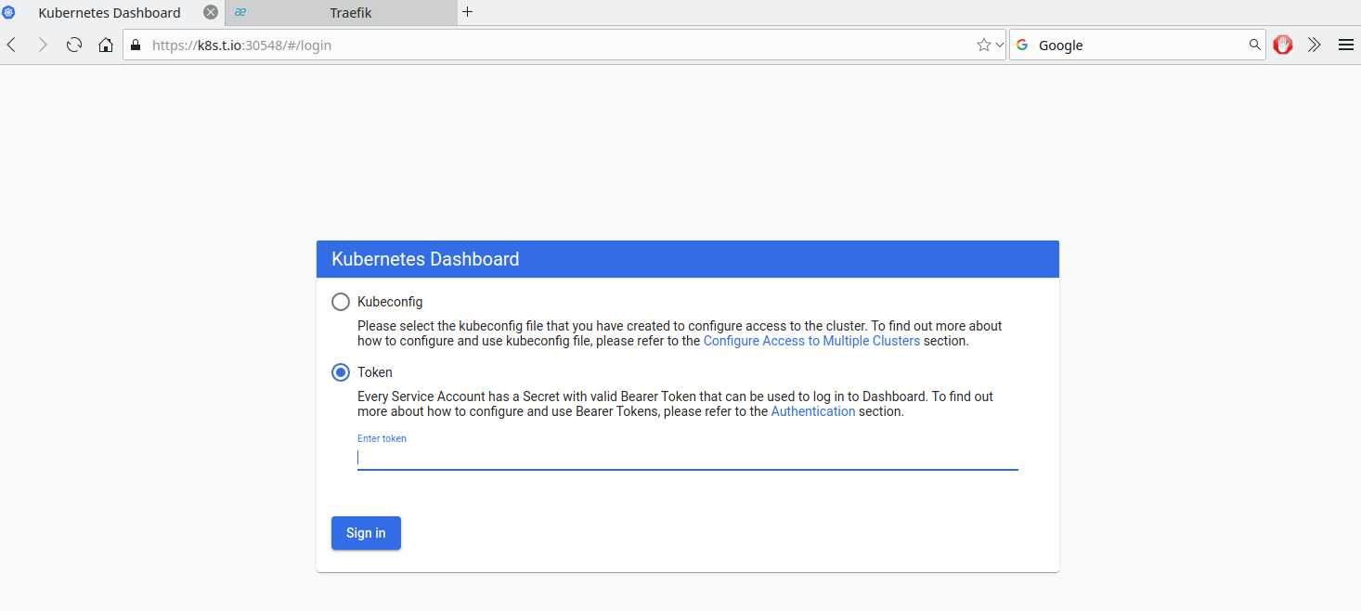Follow the Authentication section link
The height and width of the screenshot is (611, 1361).
(812, 411)
